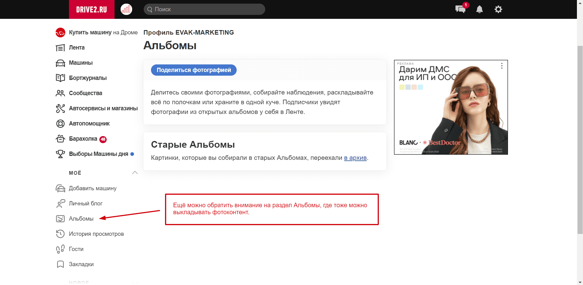The image size is (583, 285).
Task: Select Альбомы in the МОЁ menu
Action: pos(81,219)
